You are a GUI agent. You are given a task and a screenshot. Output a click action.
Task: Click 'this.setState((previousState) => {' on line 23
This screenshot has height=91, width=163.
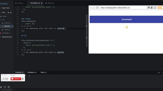pyautogui.click(x=38, y=40)
